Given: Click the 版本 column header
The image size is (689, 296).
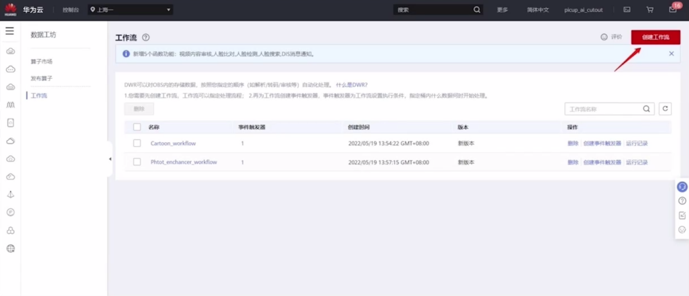Looking at the screenshot, I should coord(463,127).
